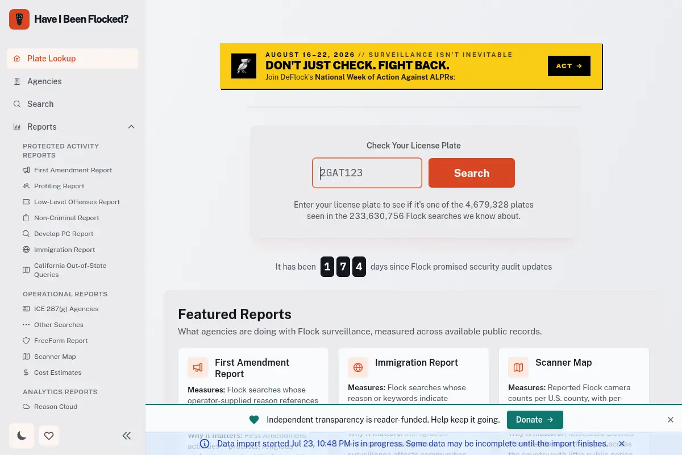Dismiss the donation banner
Screen dimensions: 682x455
coord(671,420)
